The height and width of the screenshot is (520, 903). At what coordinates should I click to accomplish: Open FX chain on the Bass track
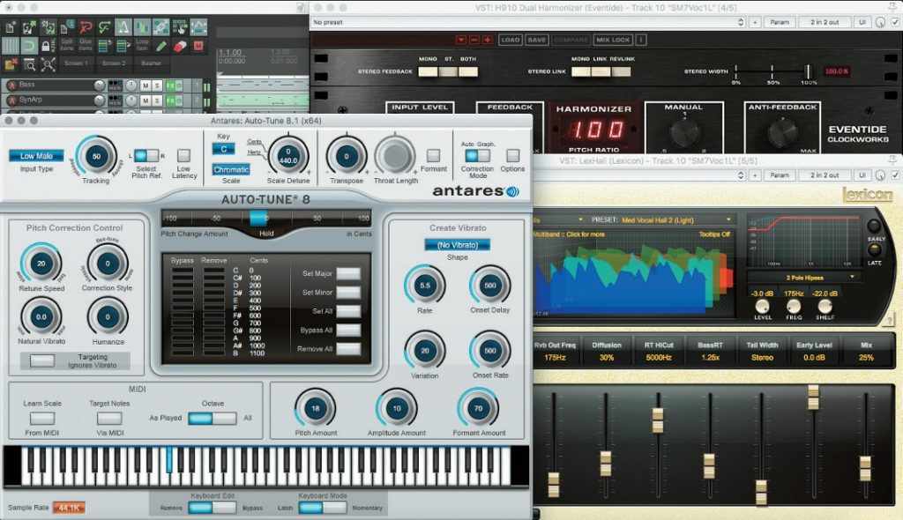point(170,85)
